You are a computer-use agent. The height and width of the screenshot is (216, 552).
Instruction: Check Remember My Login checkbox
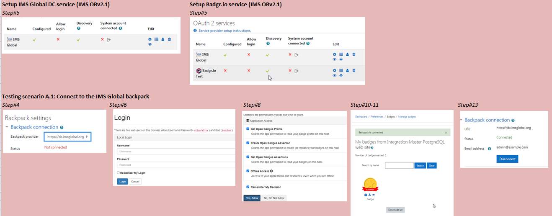point(118,173)
